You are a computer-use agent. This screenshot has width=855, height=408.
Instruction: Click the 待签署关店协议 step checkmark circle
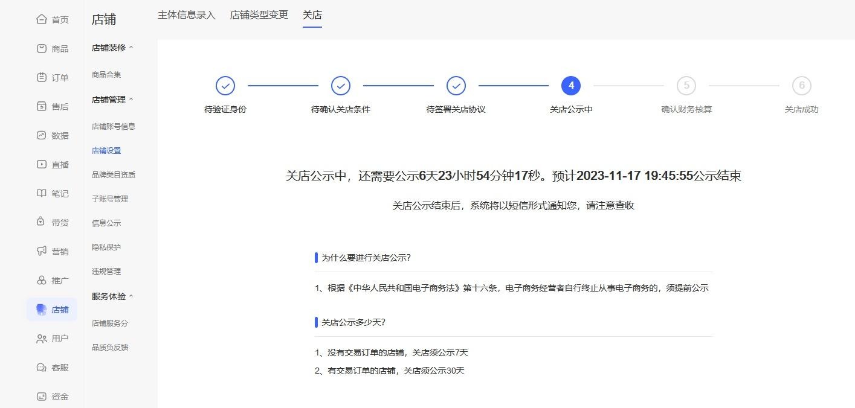click(x=456, y=86)
